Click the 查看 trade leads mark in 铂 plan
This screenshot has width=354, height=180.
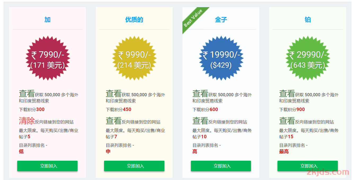coord(287,93)
